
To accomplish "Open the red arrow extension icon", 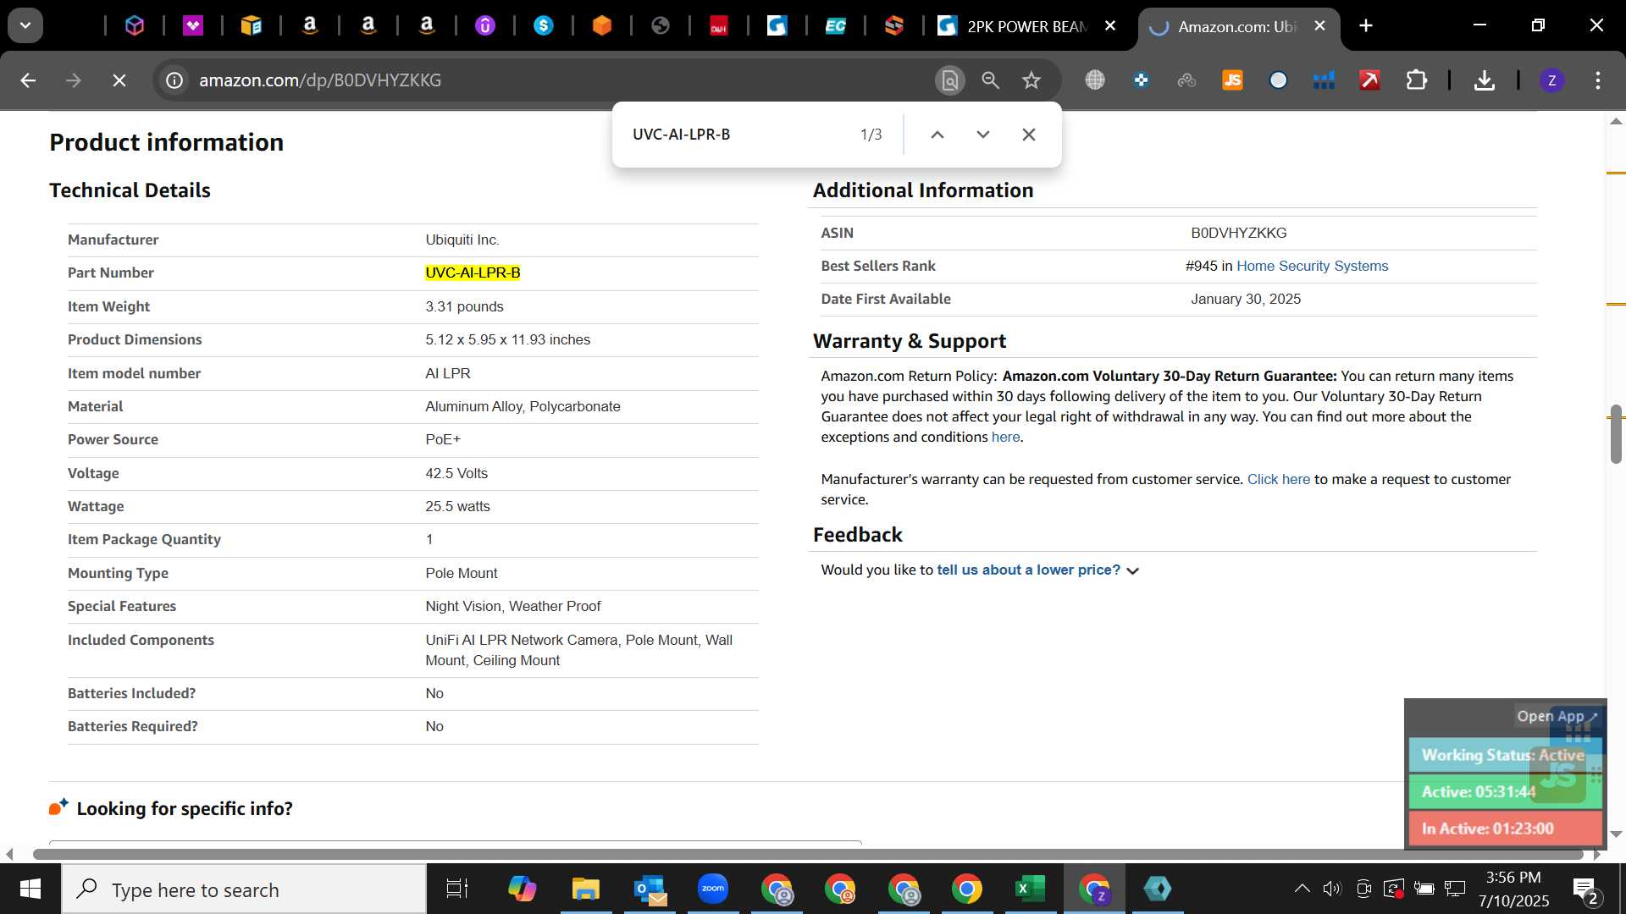I will (1369, 80).
